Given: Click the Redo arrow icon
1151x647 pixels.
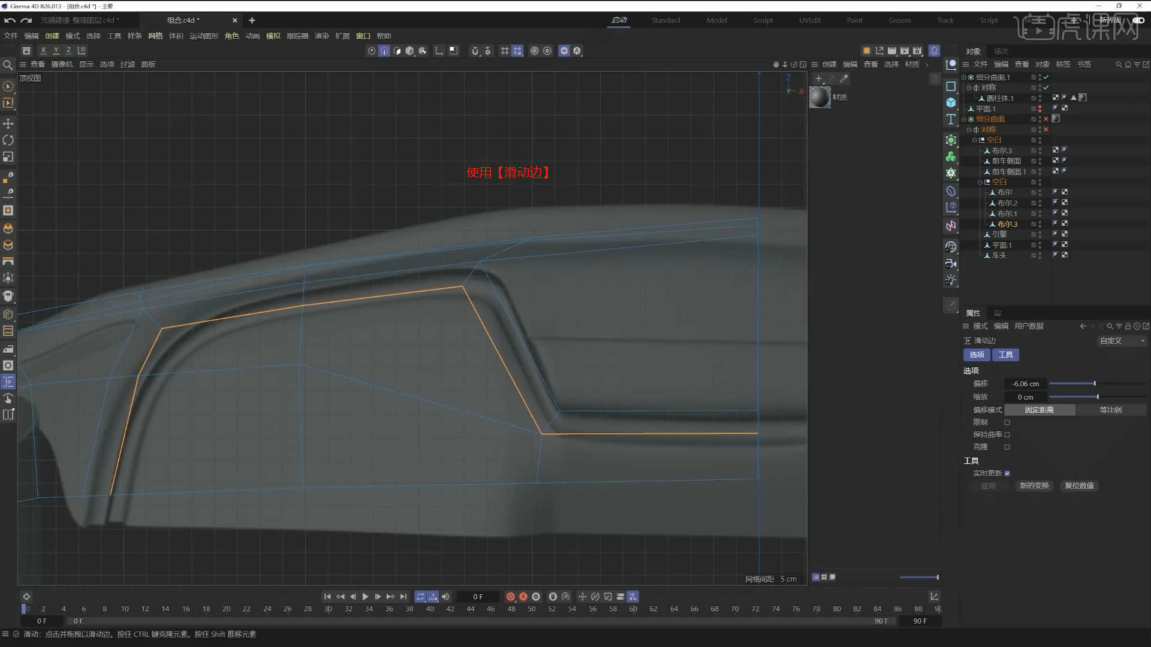Looking at the screenshot, I should point(26,20).
